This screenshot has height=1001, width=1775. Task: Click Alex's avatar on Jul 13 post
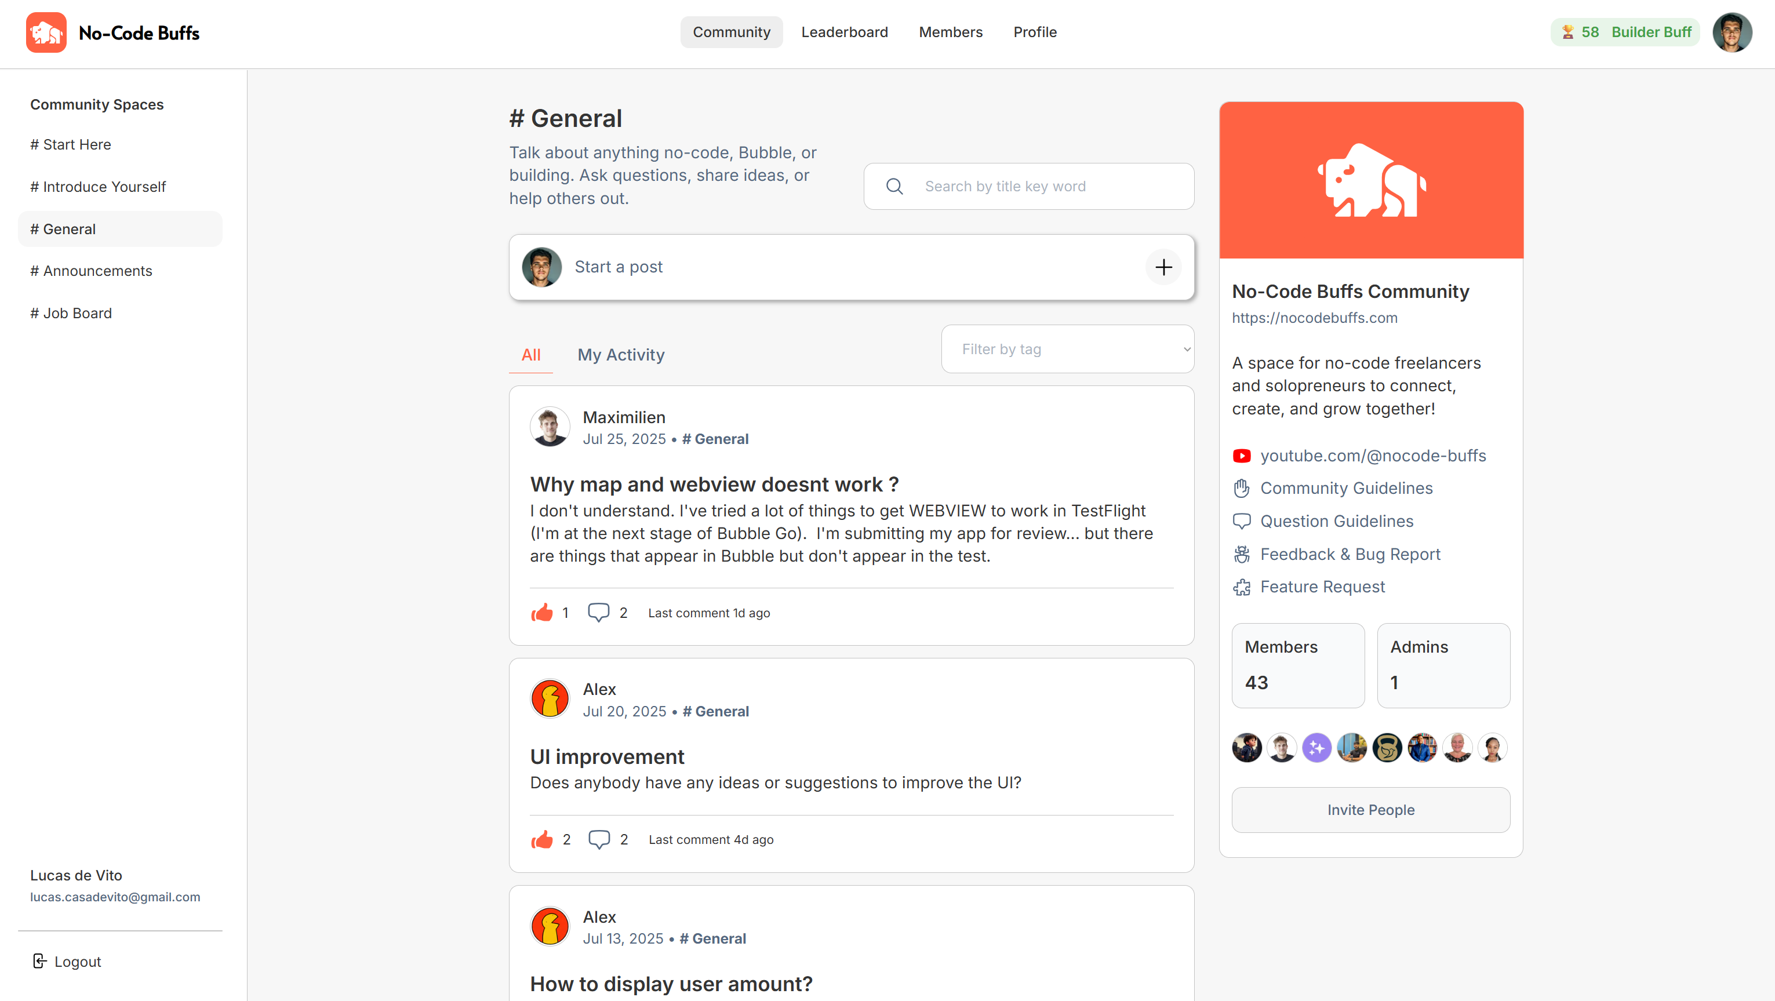[550, 926]
